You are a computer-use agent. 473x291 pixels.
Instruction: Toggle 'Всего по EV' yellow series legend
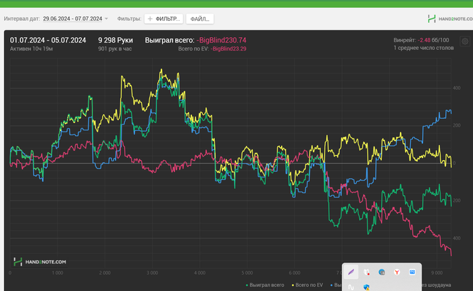click(x=307, y=285)
